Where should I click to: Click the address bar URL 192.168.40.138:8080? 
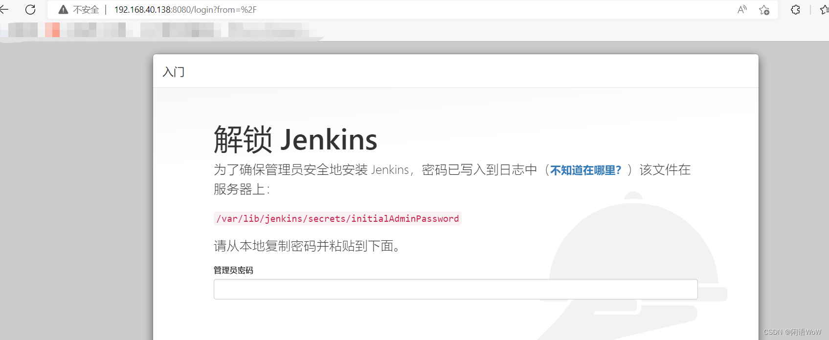[185, 10]
